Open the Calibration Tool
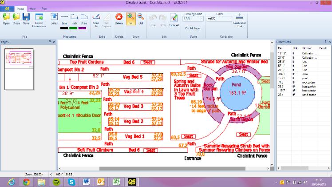 (x=240, y=20)
